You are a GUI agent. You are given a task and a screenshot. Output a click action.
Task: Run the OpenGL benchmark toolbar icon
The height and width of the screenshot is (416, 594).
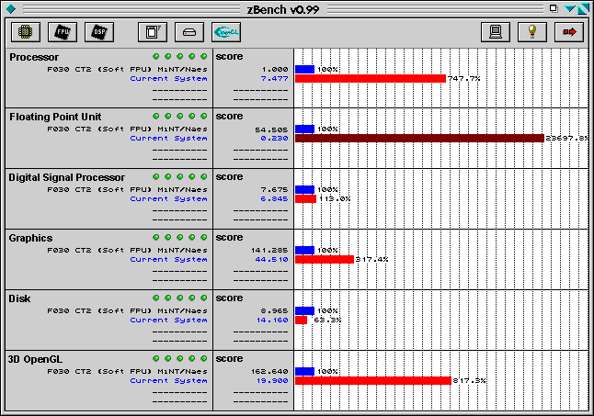226,31
